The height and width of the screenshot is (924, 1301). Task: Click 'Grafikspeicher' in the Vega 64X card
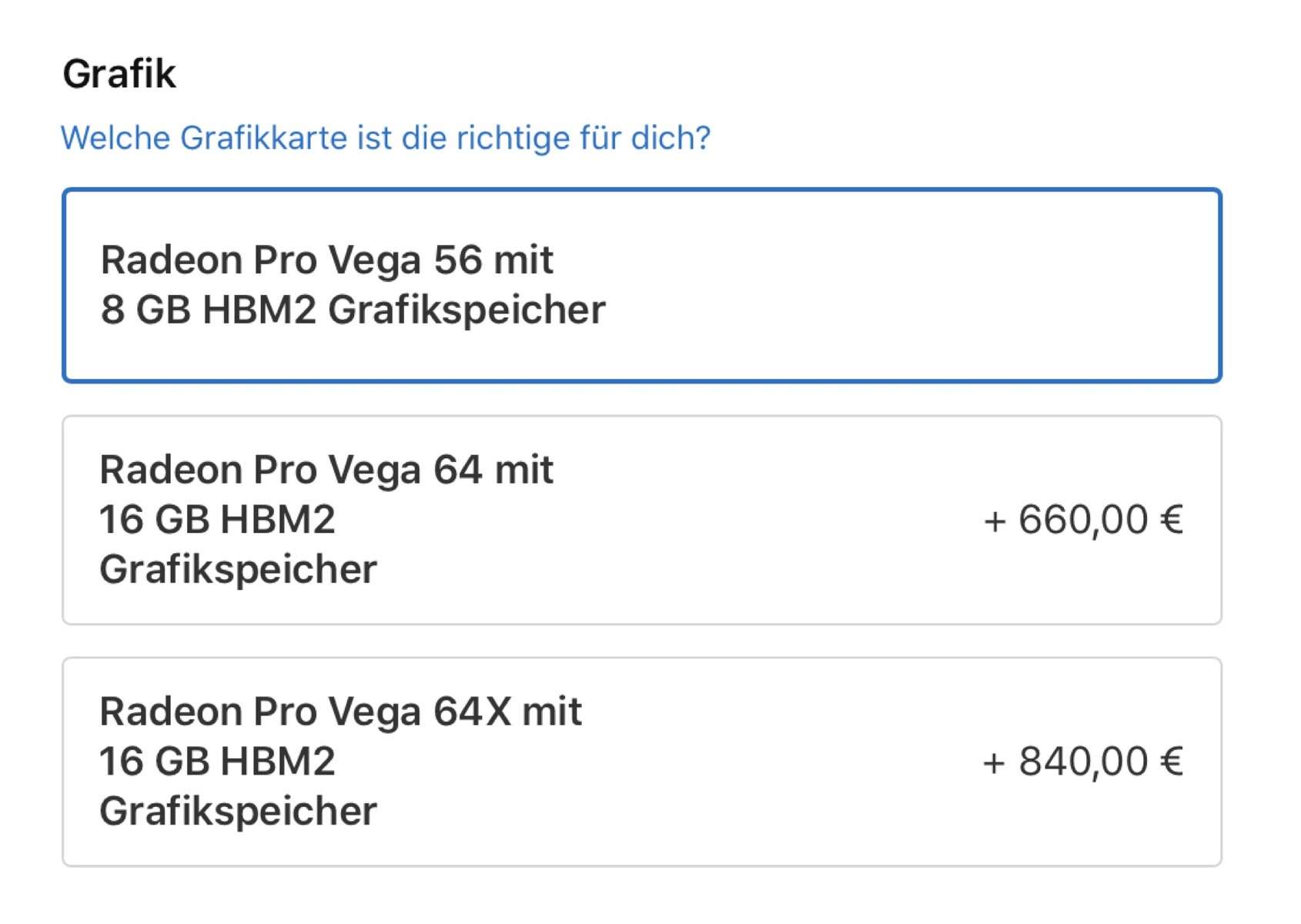click(238, 812)
